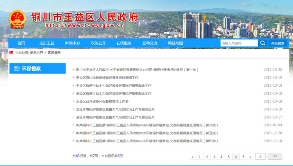Click the magnifier search icon

pos(263,43)
